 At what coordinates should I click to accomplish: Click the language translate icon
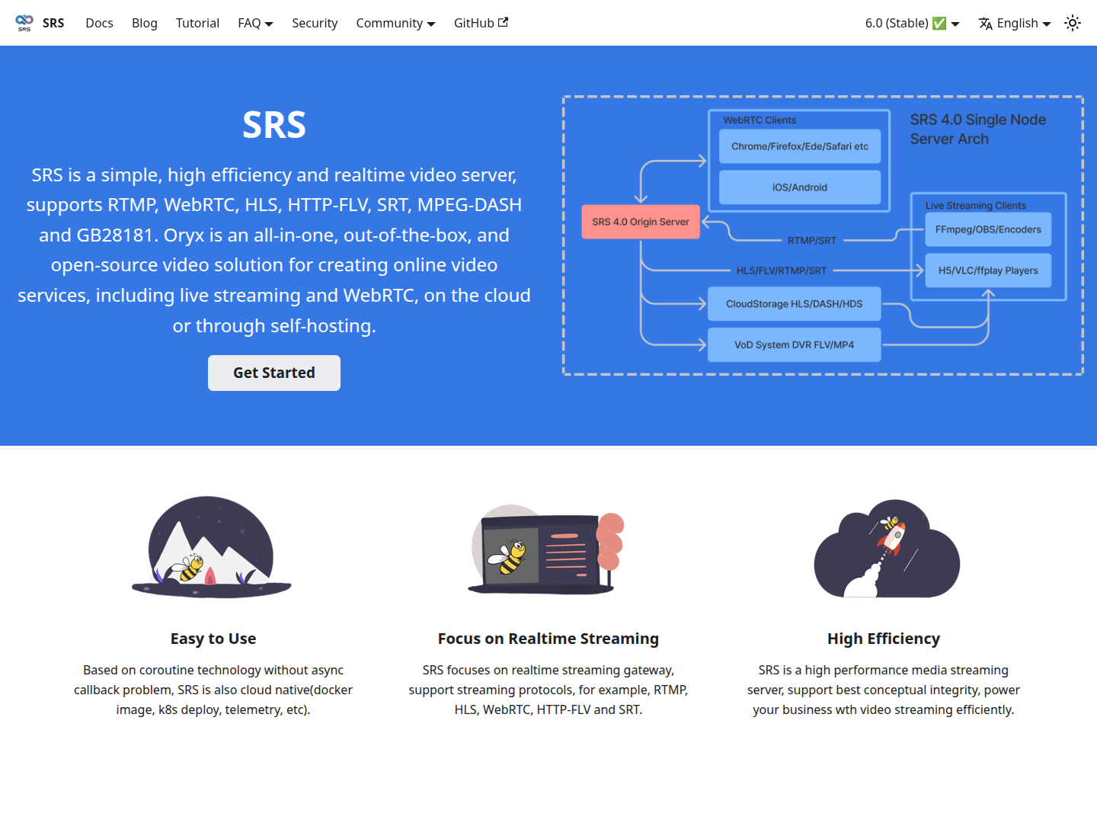[x=986, y=24]
